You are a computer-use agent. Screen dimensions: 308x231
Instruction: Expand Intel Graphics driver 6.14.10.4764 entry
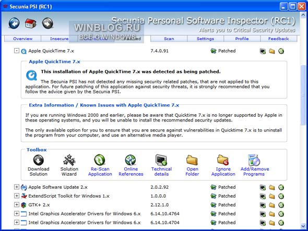coord(17,213)
